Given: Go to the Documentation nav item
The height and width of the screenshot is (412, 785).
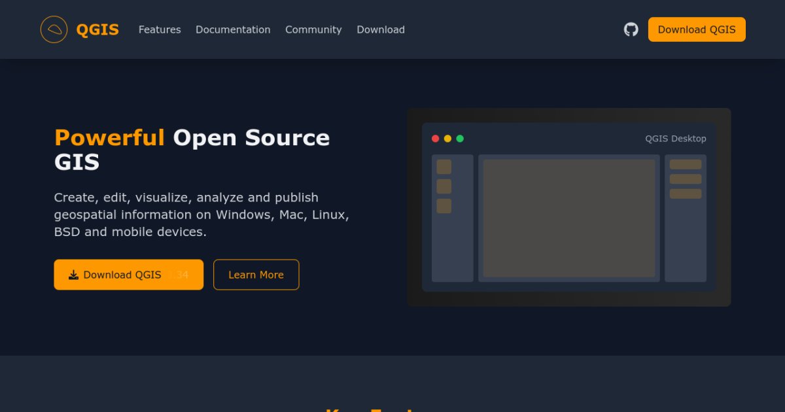Looking at the screenshot, I should point(233,29).
